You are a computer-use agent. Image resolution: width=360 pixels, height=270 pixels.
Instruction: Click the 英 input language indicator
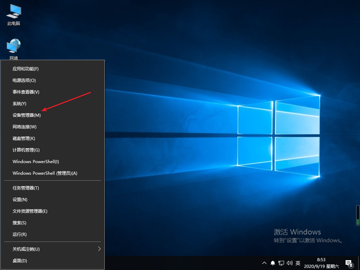[297, 263]
